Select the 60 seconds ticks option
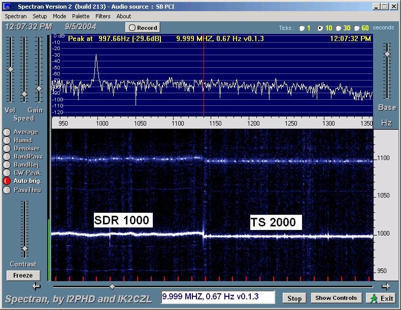The height and width of the screenshot is (310, 401). click(357, 28)
